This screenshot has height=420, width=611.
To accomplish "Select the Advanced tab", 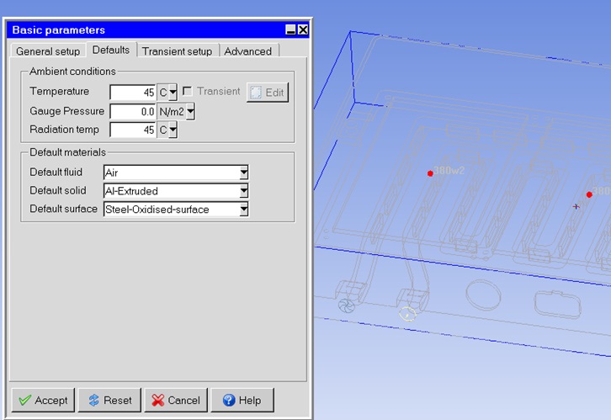I will (x=247, y=51).
